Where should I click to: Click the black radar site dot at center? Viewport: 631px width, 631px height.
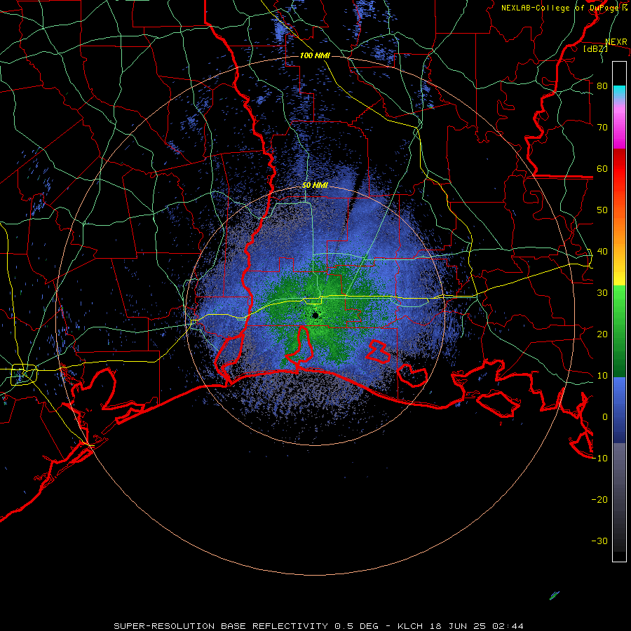[x=315, y=315]
